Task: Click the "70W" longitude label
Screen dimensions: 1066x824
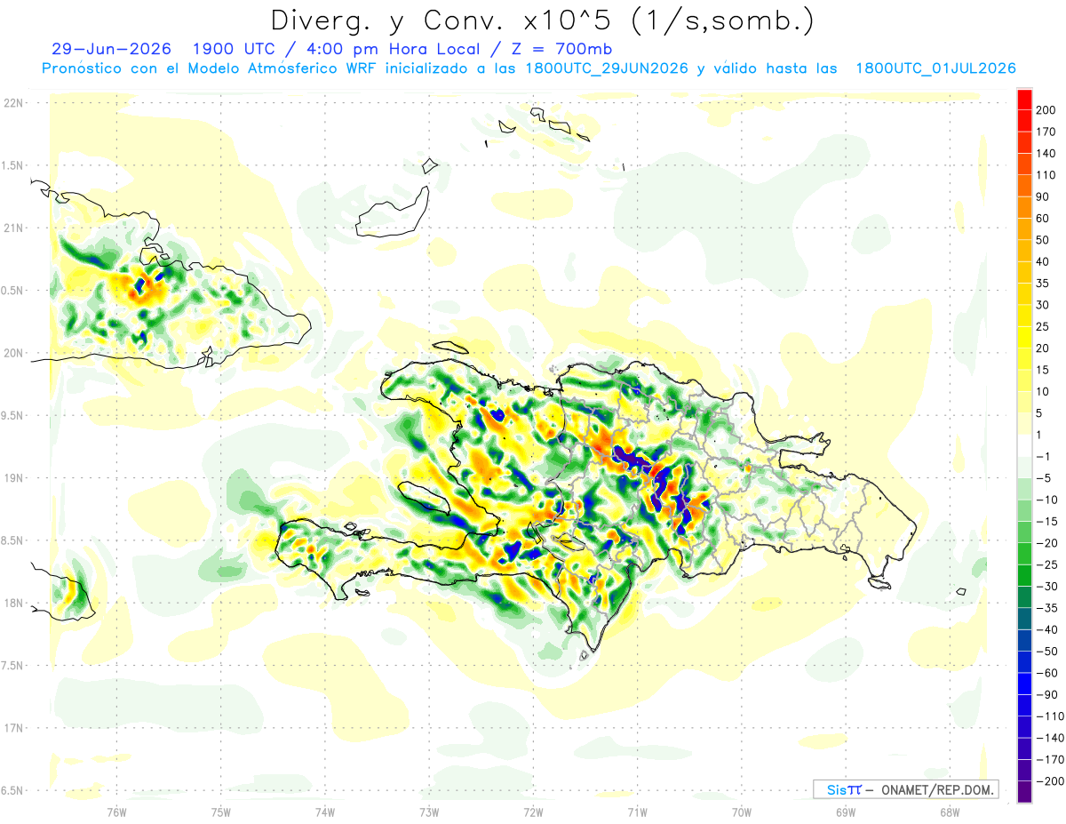Action: [x=742, y=812]
